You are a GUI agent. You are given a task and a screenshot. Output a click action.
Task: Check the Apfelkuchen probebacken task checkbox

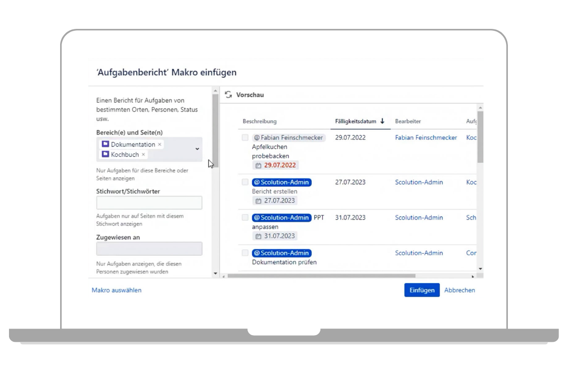coord(245,138)
